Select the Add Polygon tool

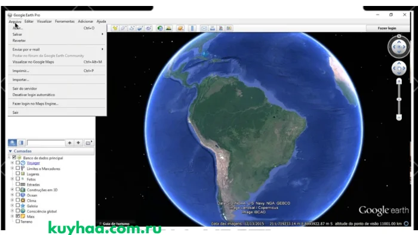point(123,28)
